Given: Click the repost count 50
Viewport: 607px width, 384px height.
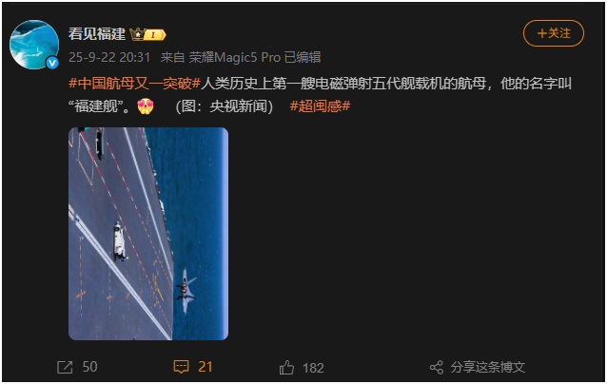Looking at the screenshot, I should click(x=89, y=367).
